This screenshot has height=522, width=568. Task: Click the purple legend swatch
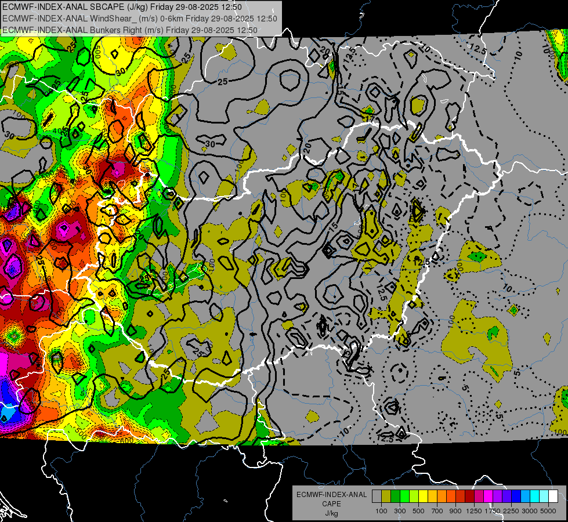[x=497, y=496]
